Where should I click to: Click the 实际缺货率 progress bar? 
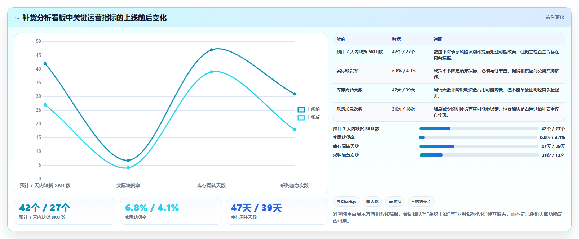(478, 137)
